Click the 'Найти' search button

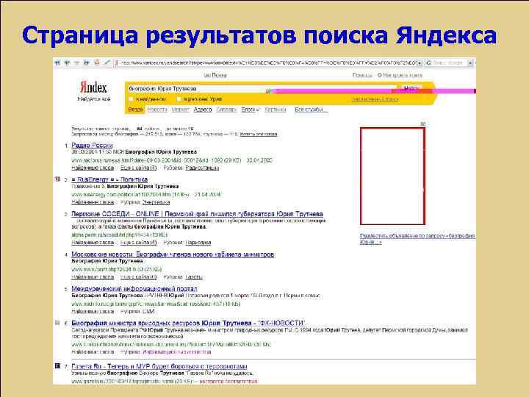(x=411, y=89)
